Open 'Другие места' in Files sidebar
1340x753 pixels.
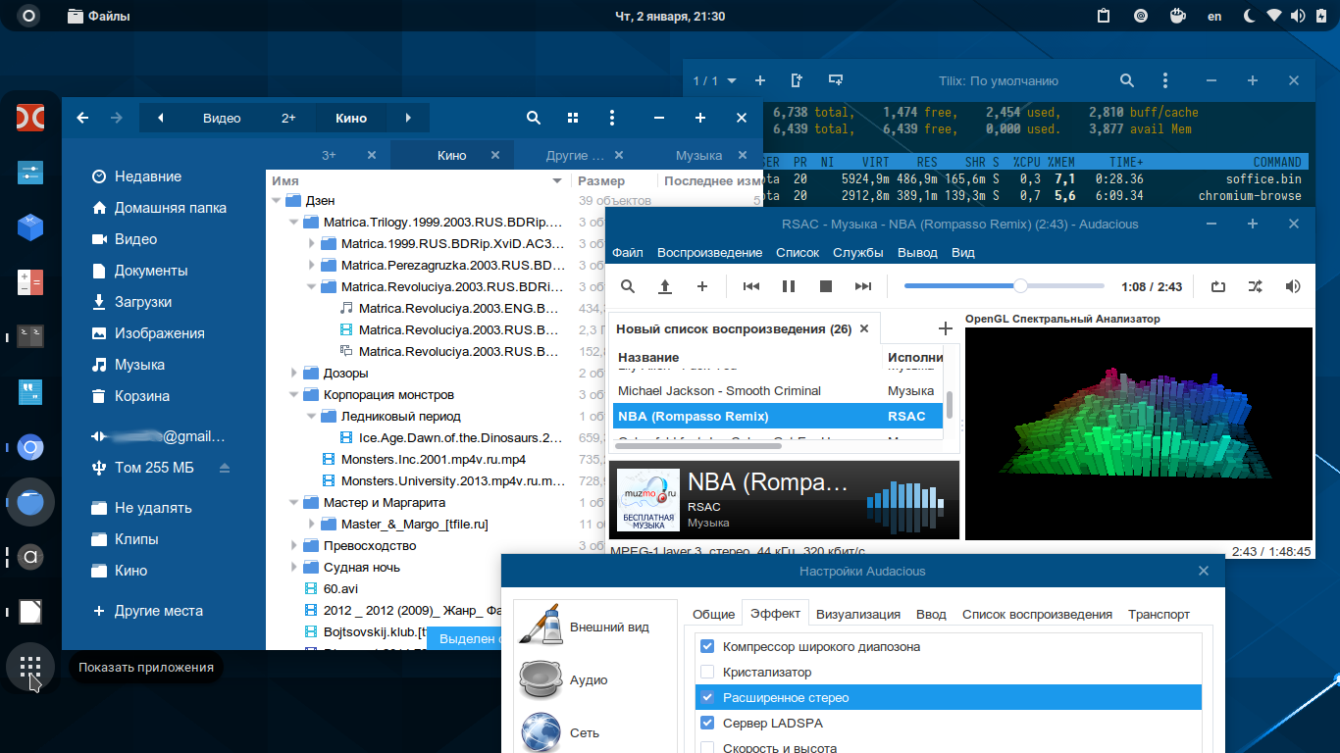148,610
